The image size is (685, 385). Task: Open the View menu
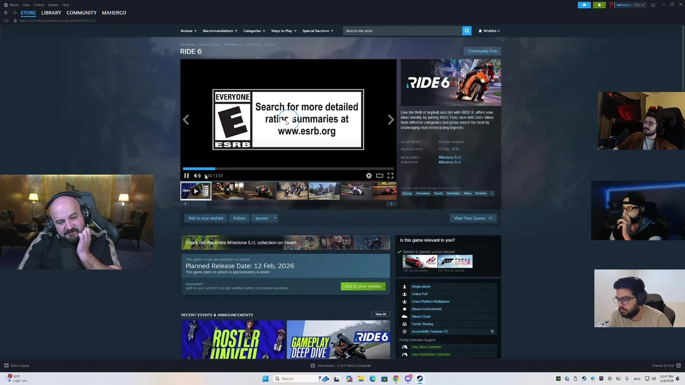pyautogui.click(x=26, y=5)
